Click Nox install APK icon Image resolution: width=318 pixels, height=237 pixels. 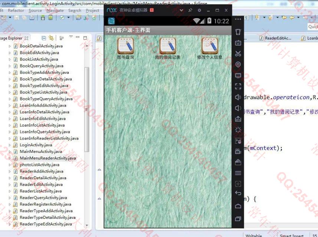pyautogui.click(x=238, y=119)
